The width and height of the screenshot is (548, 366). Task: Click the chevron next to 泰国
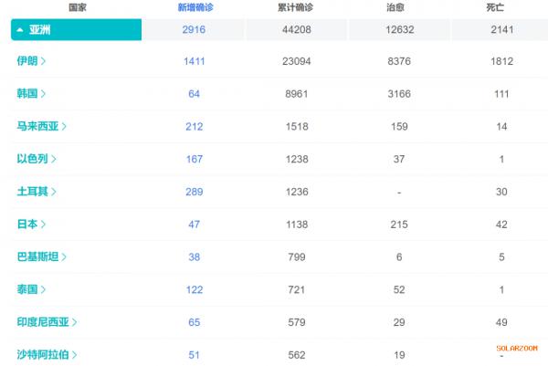click(x=43, y=289)
